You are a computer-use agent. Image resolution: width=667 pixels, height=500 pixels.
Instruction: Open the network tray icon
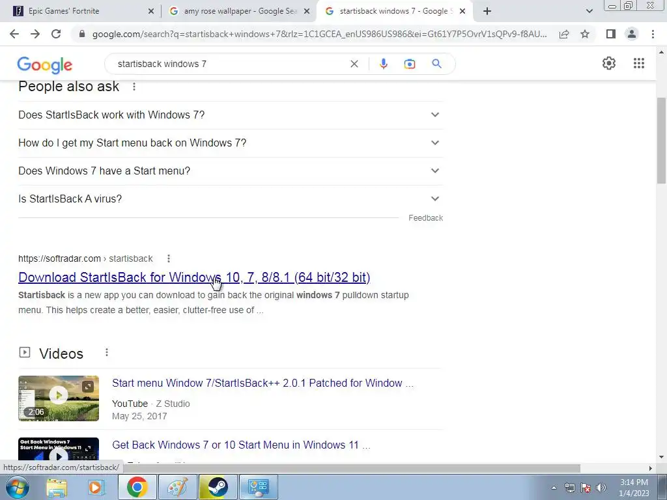(569, 488)
